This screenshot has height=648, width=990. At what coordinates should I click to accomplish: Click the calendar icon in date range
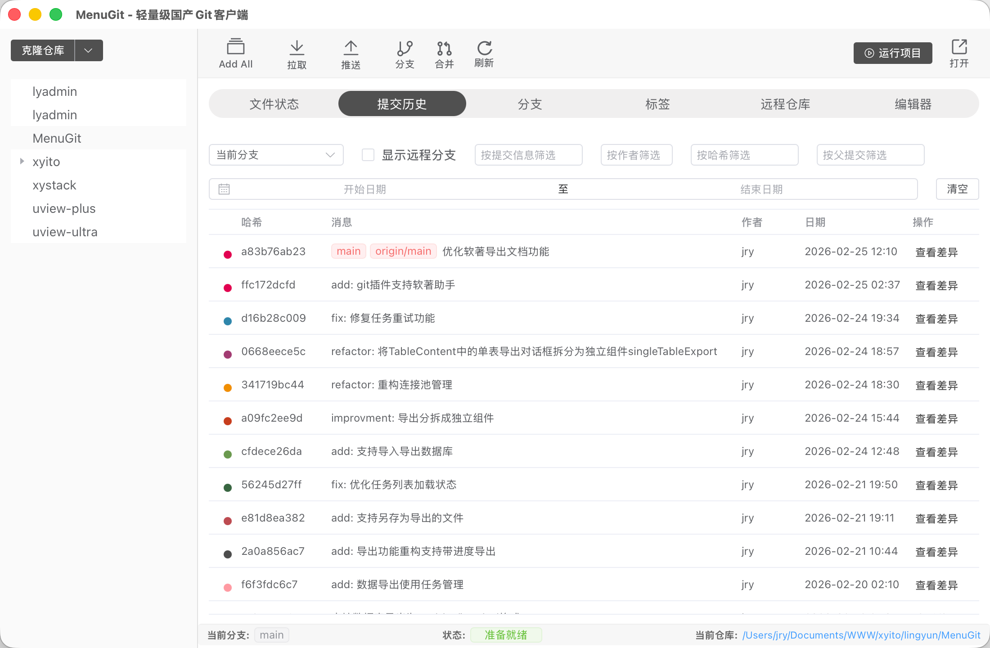(x=224, y=189)
